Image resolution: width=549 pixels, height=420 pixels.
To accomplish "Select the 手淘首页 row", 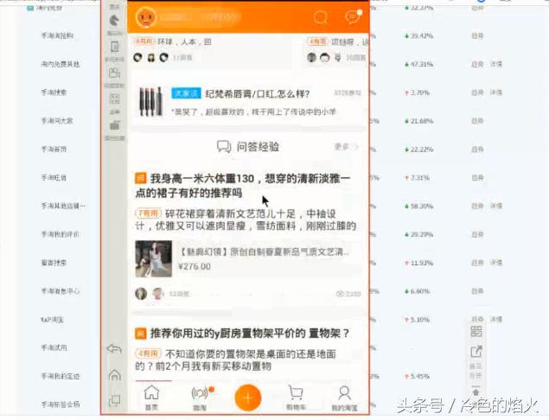I will 54,150.
